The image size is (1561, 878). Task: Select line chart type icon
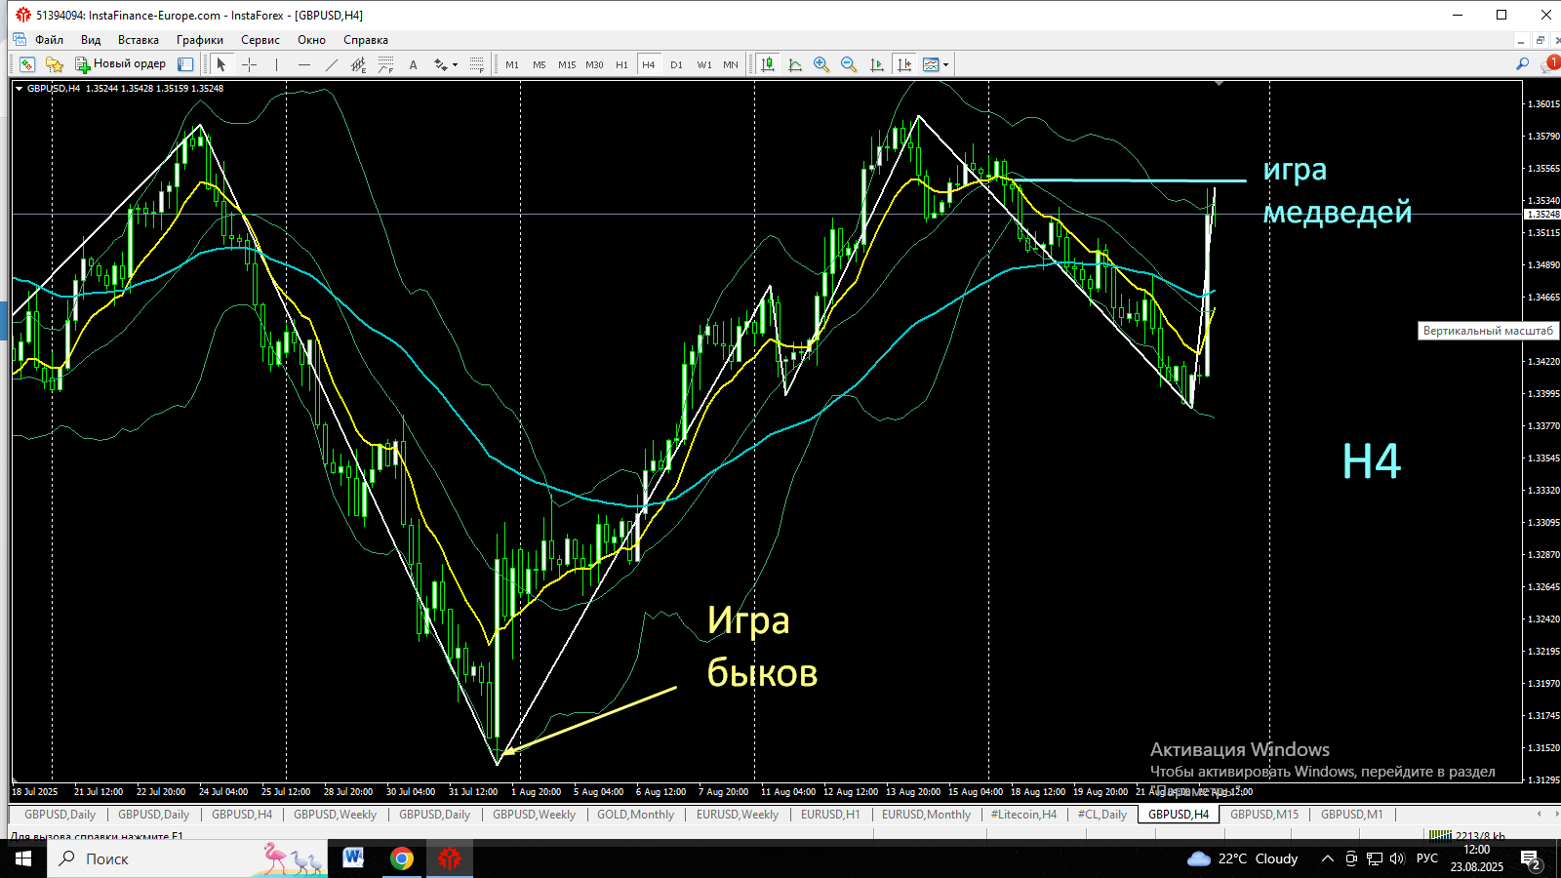[795, 64]
